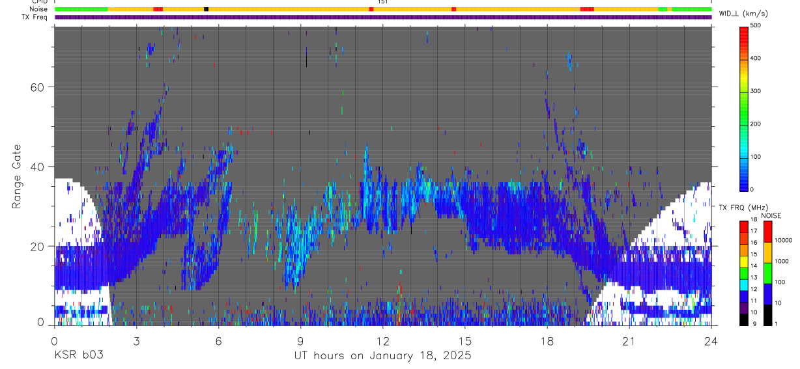Screen dimensions: 800x369
Task: Click the 300 tick on the width color bar
Action: (x=756, y=91)
